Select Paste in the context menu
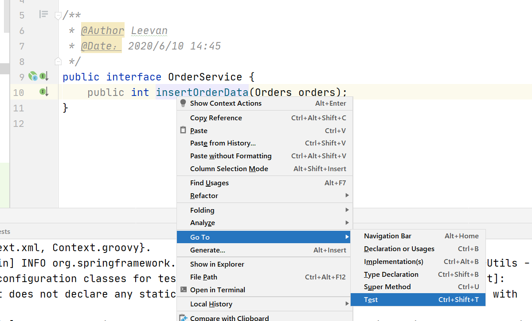The height and width of the screenshot is (321, 532). pos(265,131)
